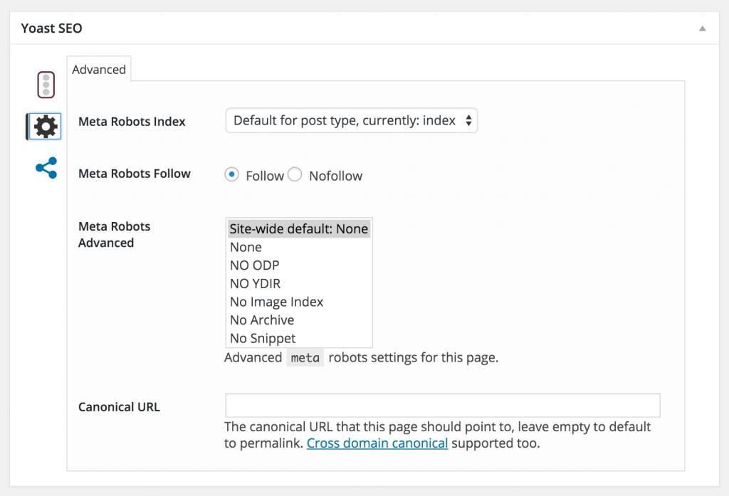Click the 'Meta Robots Follow' label
The height and width of the screenshot is (496, 729).
(135, 174)
